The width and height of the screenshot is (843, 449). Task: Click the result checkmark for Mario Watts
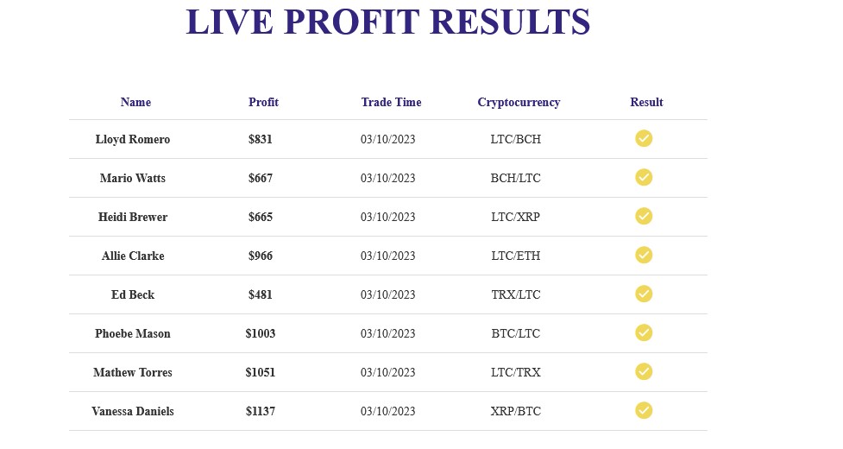(644, 177)
